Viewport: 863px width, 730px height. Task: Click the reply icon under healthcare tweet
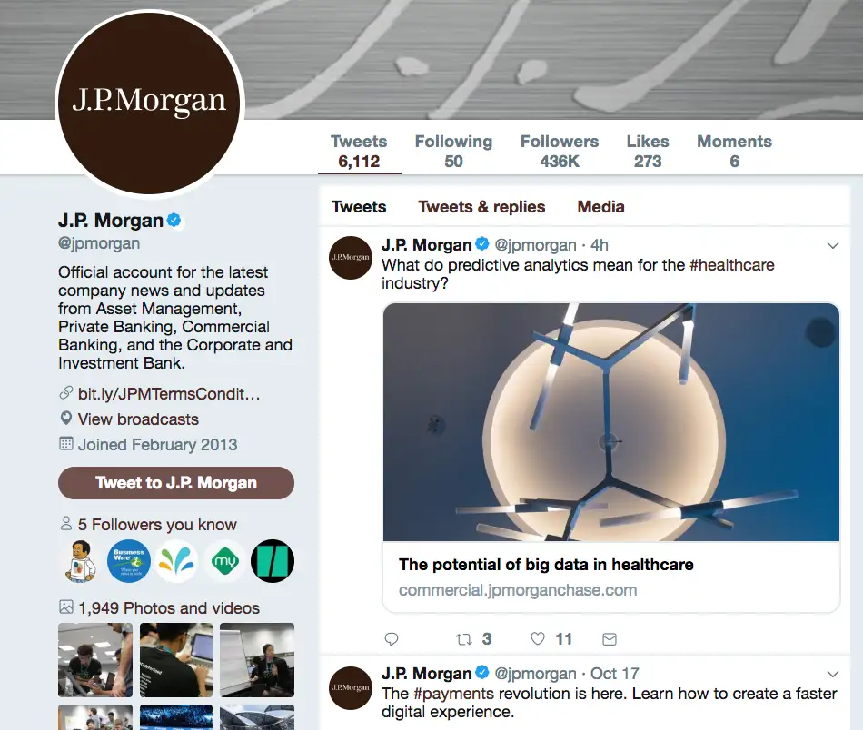pyautogui.click(x=392, y=638)
